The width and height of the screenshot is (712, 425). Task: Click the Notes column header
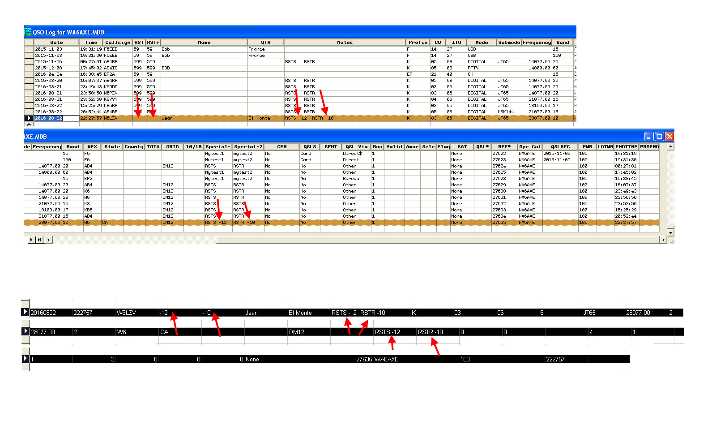pyautogui.click(x=345, y=43)
